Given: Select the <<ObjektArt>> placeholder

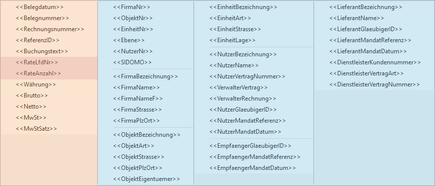Looking at the screenshot, I should tap(134, 146).
